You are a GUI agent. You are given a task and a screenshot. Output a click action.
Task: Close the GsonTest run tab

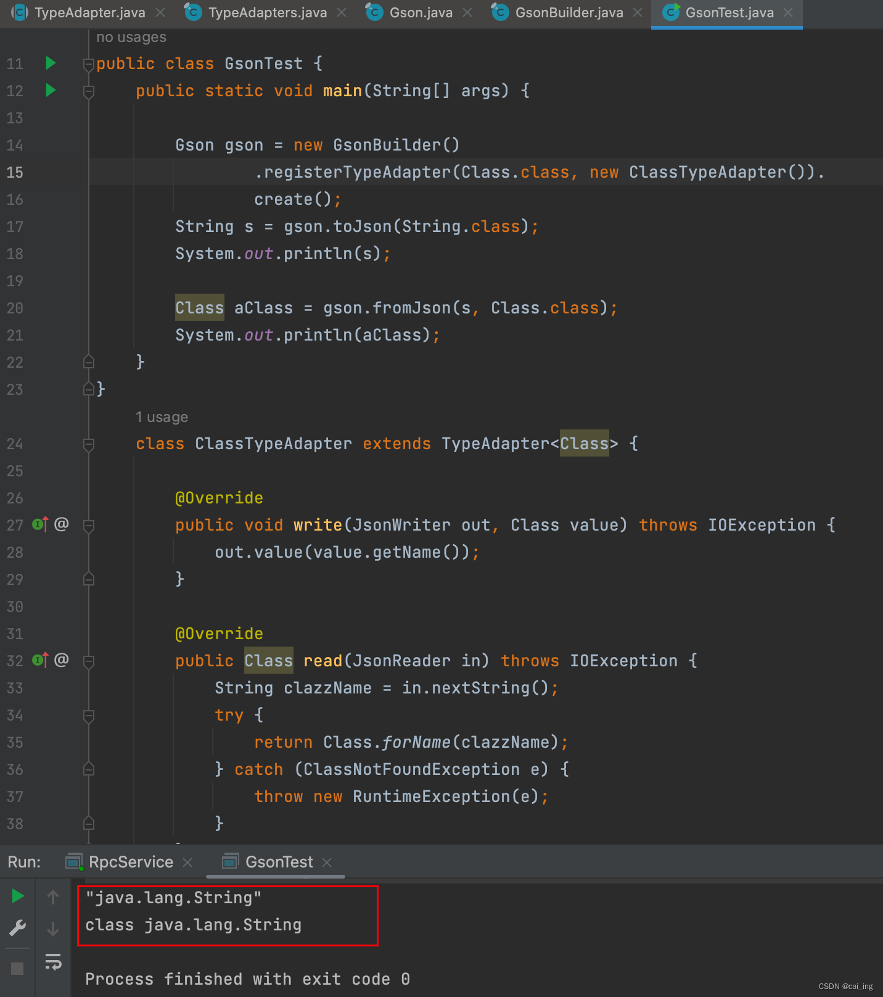pos(327,863)
